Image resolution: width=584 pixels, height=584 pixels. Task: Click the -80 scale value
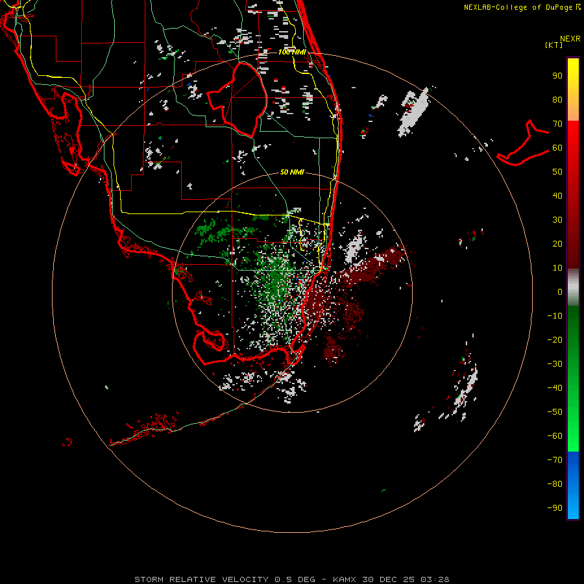[555, 484]
